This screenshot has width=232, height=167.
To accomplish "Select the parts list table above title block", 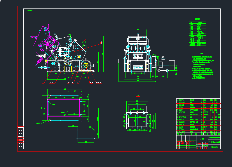I will point(198,116).
